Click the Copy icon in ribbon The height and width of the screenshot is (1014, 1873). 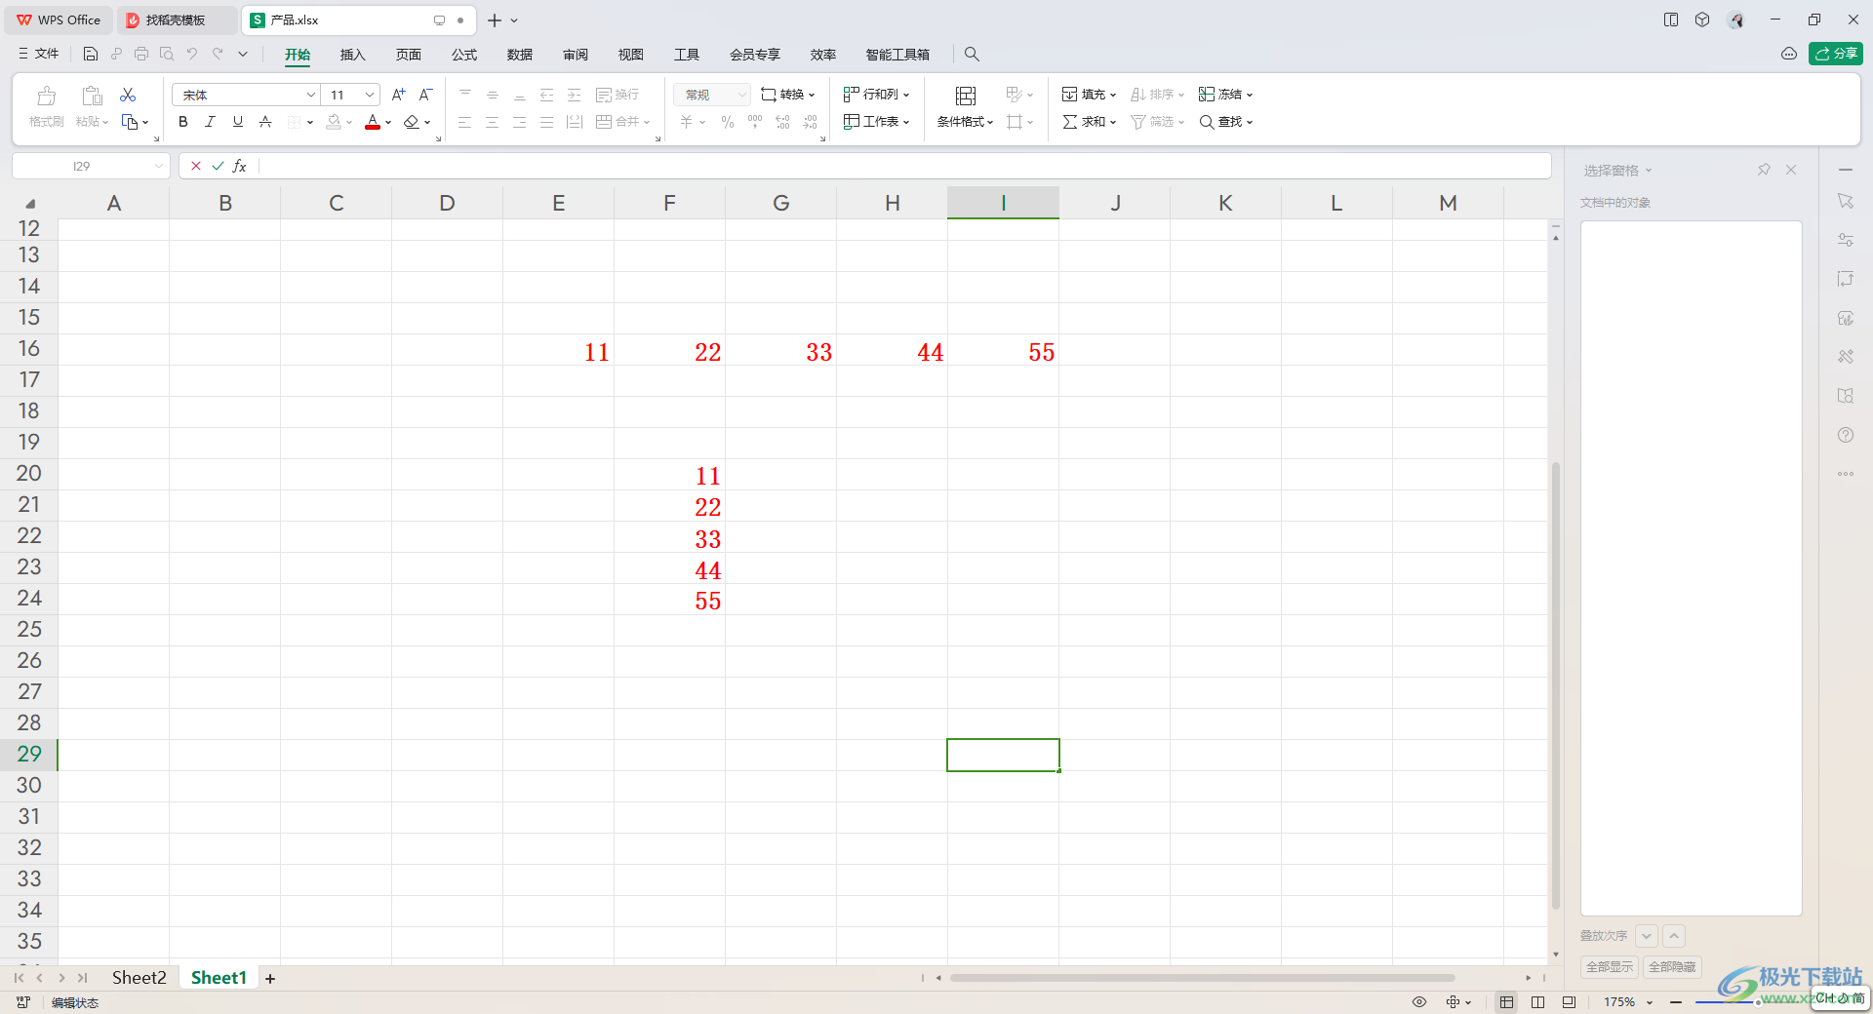(130, 122)
